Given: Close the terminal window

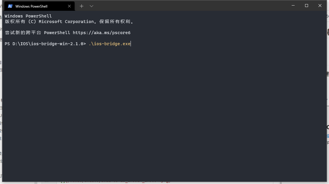Looking at the screenshot, I should [x=320, y=6].
